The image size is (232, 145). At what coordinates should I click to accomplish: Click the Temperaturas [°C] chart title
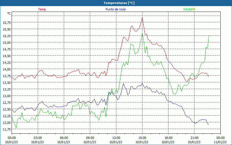[119, 3]
